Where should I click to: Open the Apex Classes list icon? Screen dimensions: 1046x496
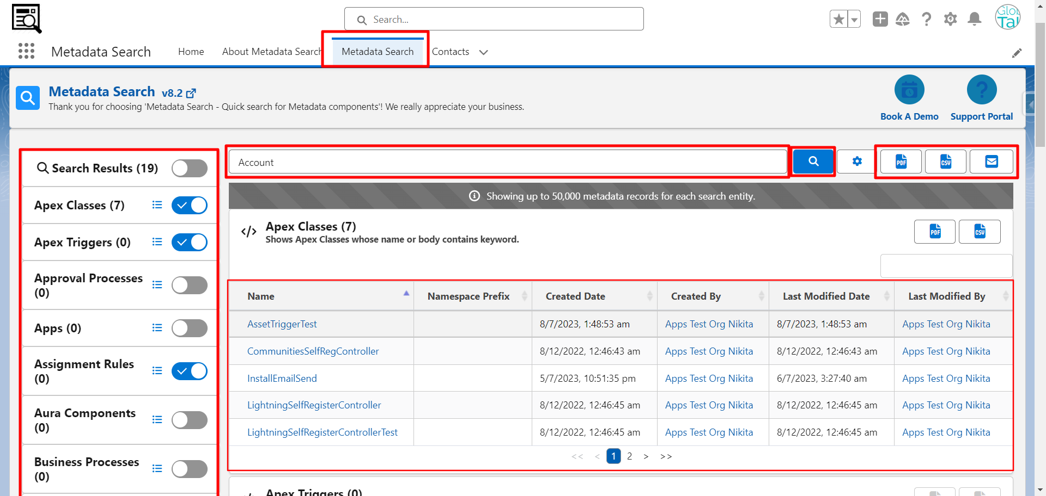coord(157,205)
